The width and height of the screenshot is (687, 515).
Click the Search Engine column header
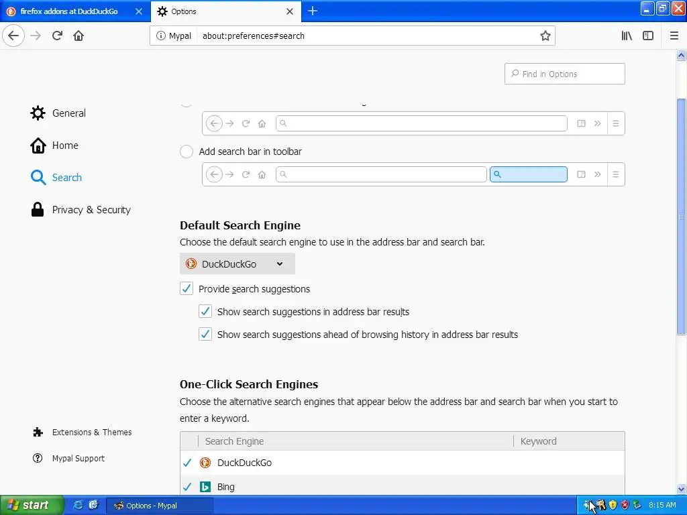[x=356, y=441]
